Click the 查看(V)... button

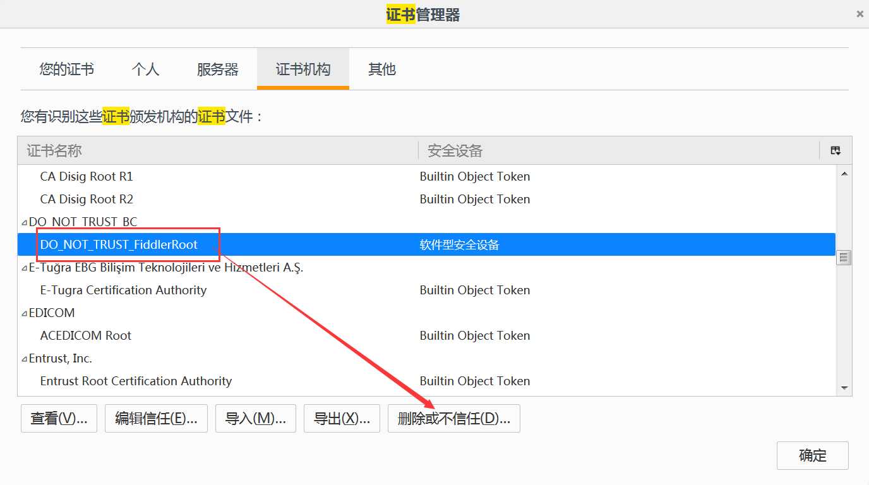(59, 418)
